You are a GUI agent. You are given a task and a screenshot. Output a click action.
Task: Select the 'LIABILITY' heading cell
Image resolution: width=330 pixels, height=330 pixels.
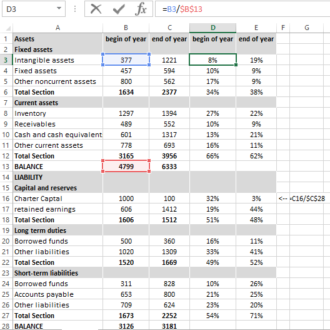[x=58, y=177]
